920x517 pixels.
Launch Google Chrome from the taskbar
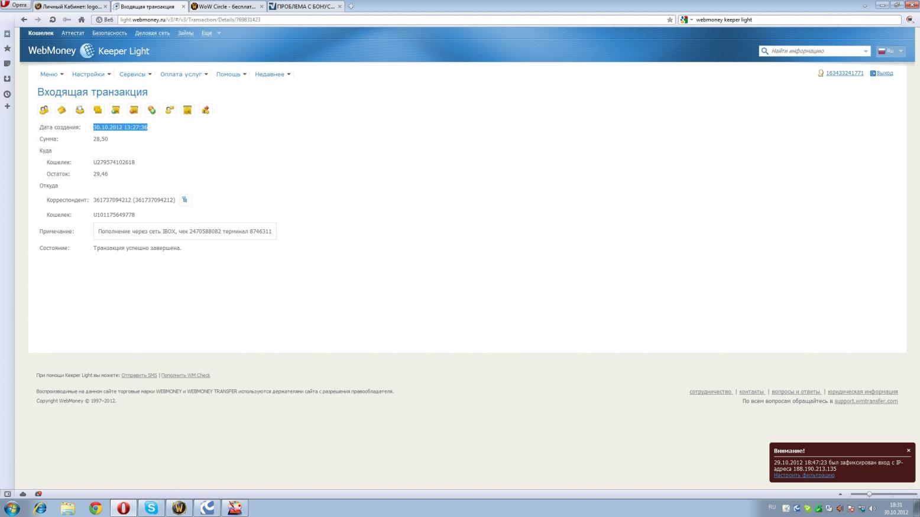(x=96, y=508)
